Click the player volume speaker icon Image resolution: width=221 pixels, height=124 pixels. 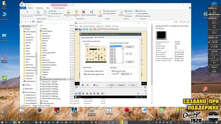(x=138, y=93)
